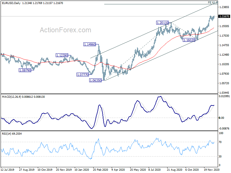Click the 12 Jul 2019 date marker
This screenshot has width=231, height=173.
tap(8, 170)
